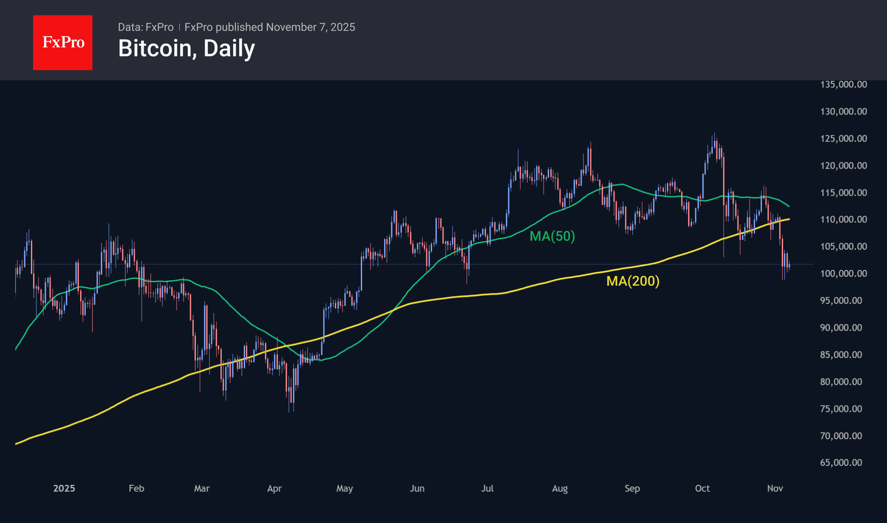Click the 2025 label on time axis
The image size is (887, 523).
pyautogui.click(x=64, y=488)
